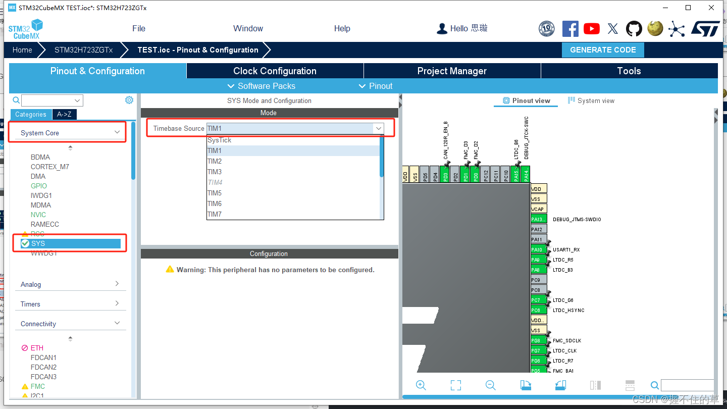Open peripheral search combo box
The height and width of the screenshot is (409, 727).
coord(52,100)
